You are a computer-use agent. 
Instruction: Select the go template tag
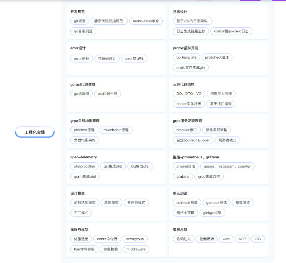pos(186,57)
